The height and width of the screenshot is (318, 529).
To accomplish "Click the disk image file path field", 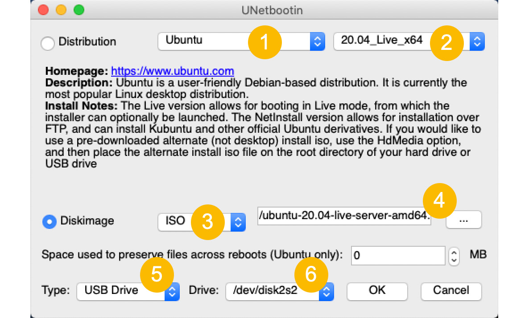I will (x=344, y=216).
